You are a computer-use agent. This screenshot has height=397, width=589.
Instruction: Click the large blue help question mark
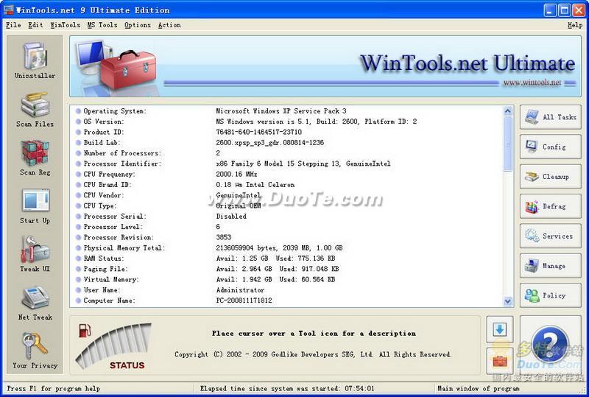pyautogui.click(x=550, y=345)
